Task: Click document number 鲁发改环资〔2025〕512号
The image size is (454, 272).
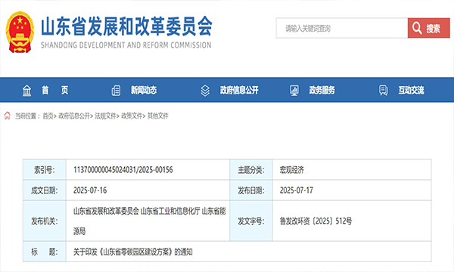Action: 316,221
